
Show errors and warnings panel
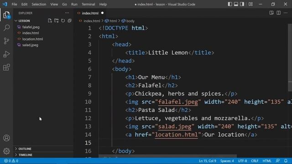coord(11,161)
